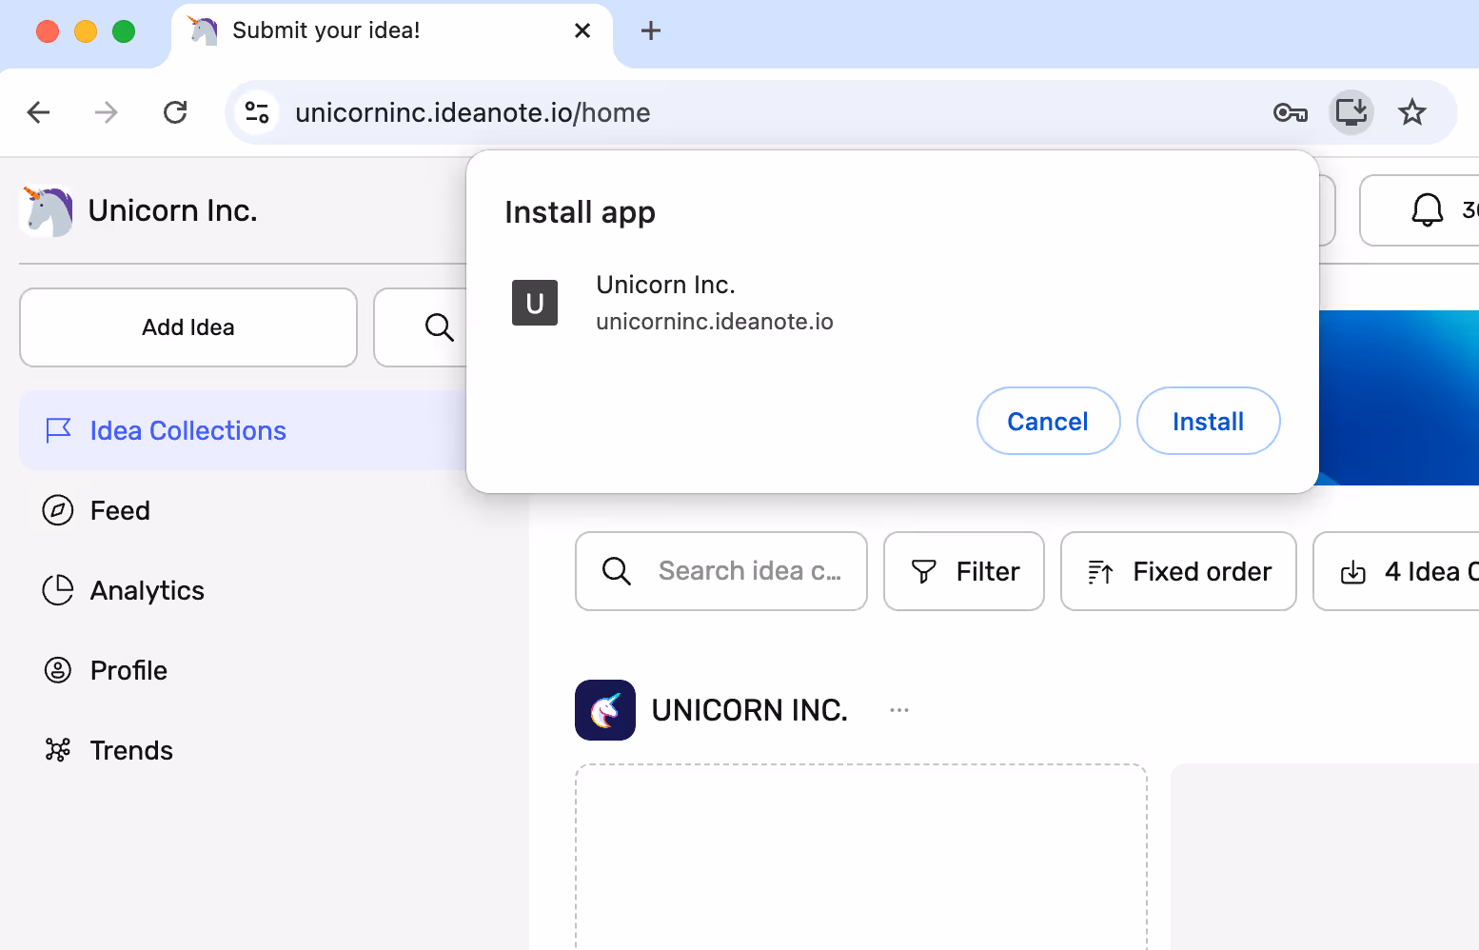Open a new browser tab
The image size is (1479, 950).
coord(651,30)
